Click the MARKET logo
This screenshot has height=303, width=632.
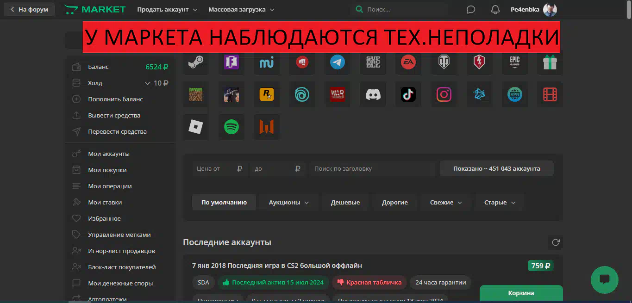[x=95, y=10]
